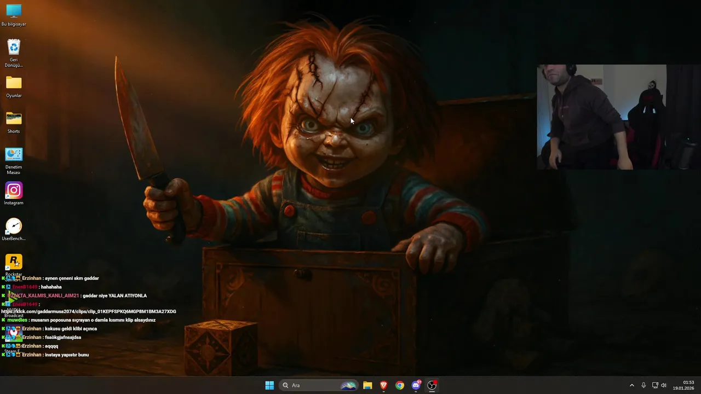Click 'musanın poposuna sıçrayan' chat message
The image size is (701, 394).
tap(93, 320)
